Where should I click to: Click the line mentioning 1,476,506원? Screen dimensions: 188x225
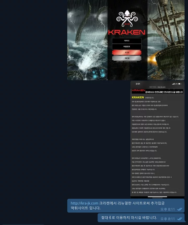pos(146,158)
